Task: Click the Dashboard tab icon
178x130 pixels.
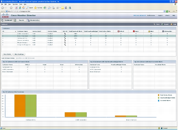Action: tap(2, 20)
